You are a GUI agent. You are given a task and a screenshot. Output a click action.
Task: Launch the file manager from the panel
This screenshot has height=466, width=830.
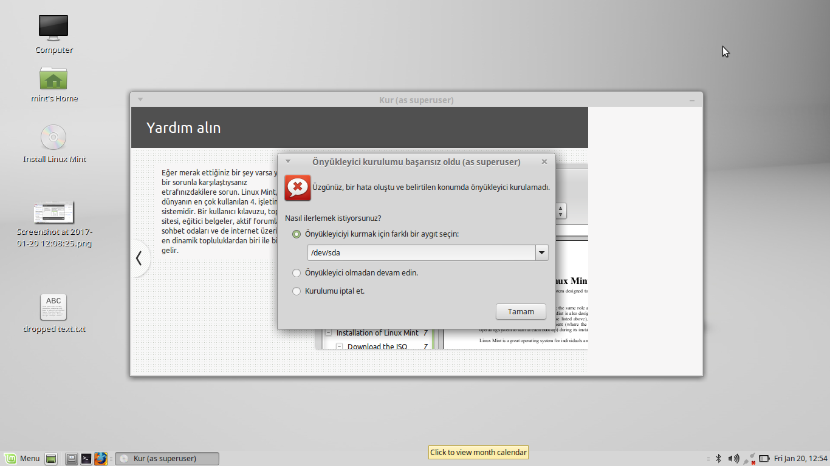(x=71, y=459)
